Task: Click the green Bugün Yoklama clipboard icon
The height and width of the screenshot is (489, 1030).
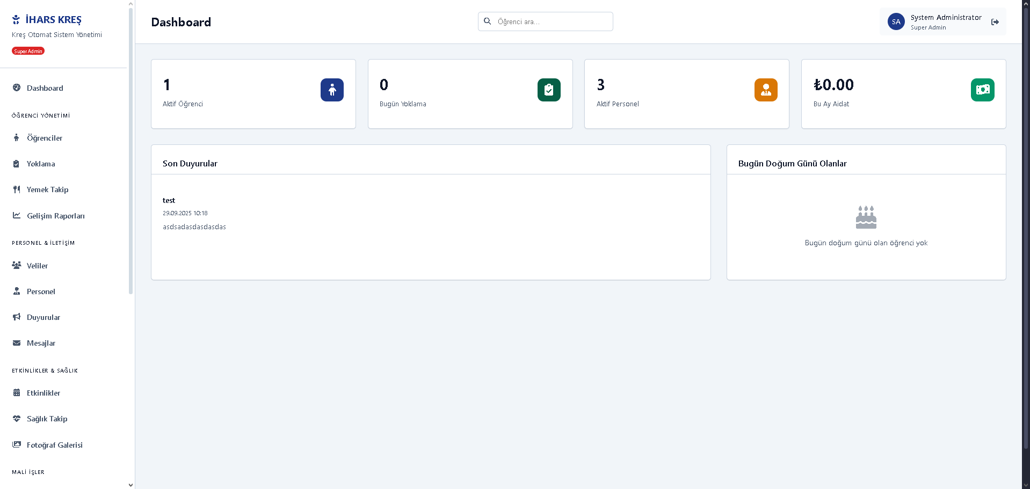Action: (x=548, y=90)
